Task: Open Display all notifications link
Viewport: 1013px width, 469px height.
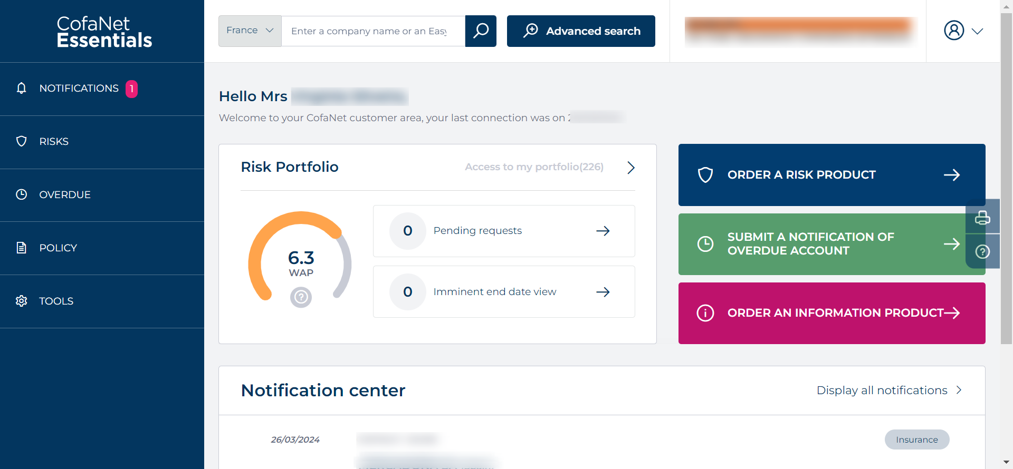Action: point(888,390)
